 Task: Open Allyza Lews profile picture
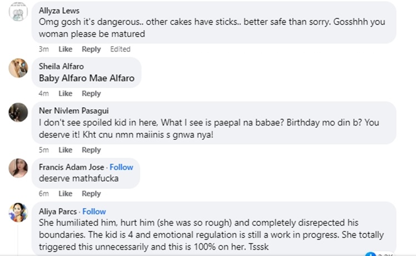(x=18, y=12)
